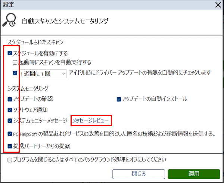Uncheck PC HelpSoft diagnostic data sending checkbox
This screenshot has width=224, height=183.
coord(10,134)
